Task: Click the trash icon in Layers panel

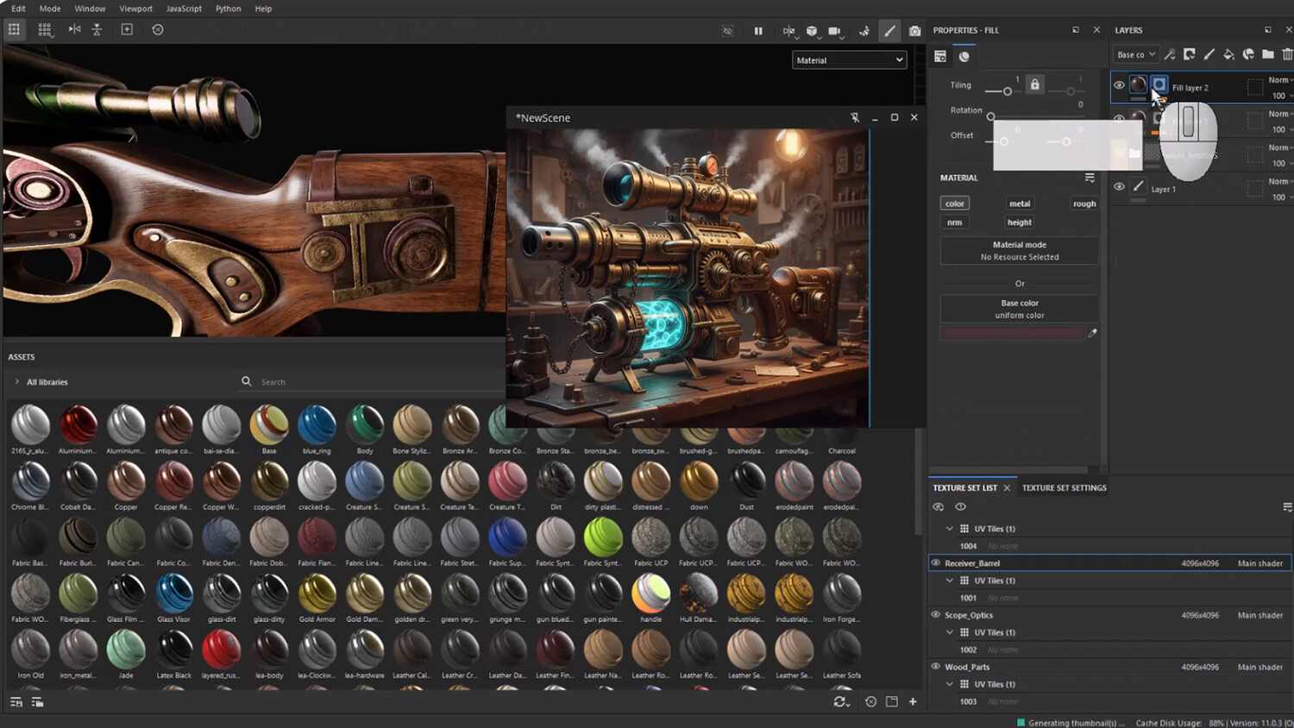Action: click(x=1287, y=54)
